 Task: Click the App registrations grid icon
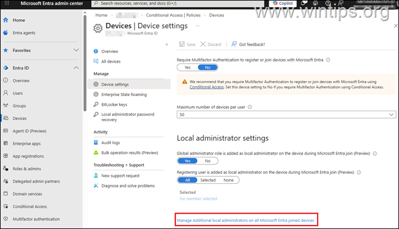[6, 156]
